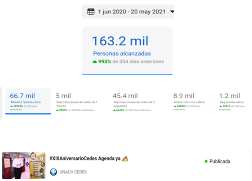Expand the date range dropdown arrow
This screenshot has height=181, width=252.
pyautogui.click(x=172, y=12)
